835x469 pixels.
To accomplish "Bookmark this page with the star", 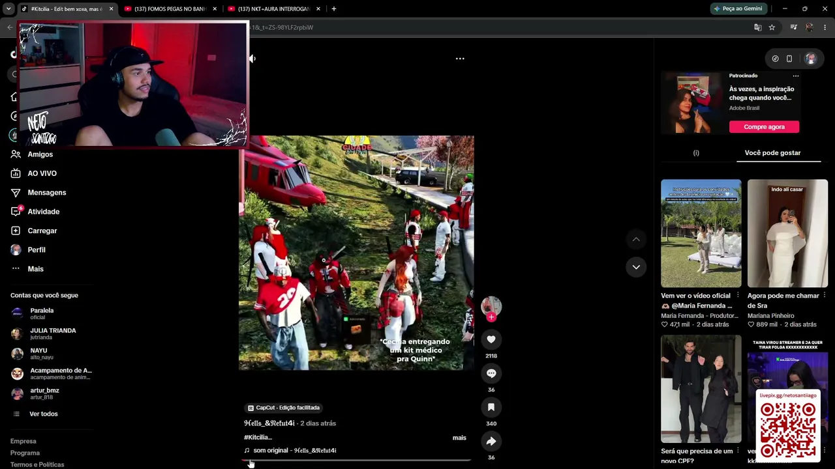I will point(772,27).
